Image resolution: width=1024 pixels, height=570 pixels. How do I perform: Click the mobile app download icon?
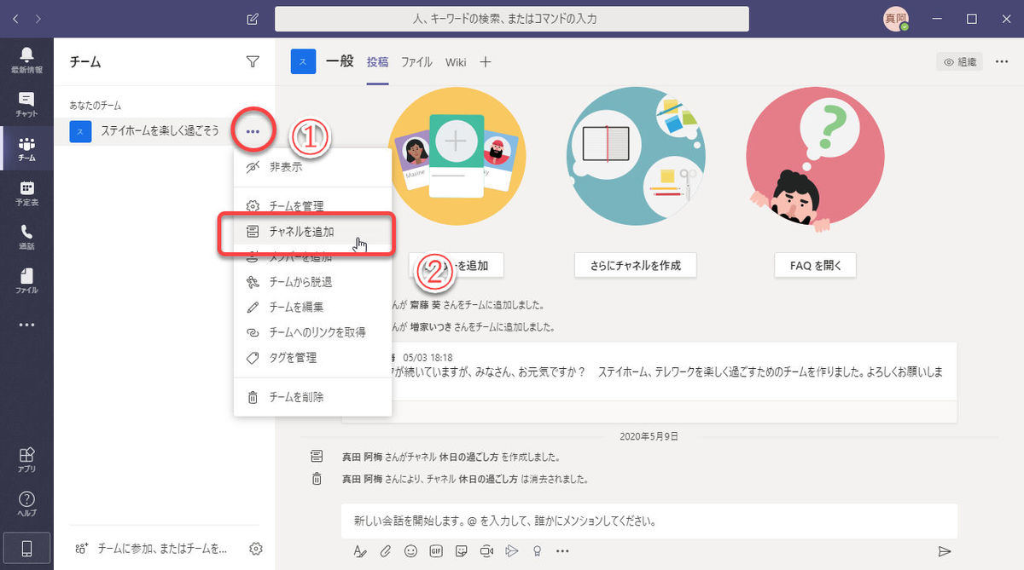coord(26,549)
